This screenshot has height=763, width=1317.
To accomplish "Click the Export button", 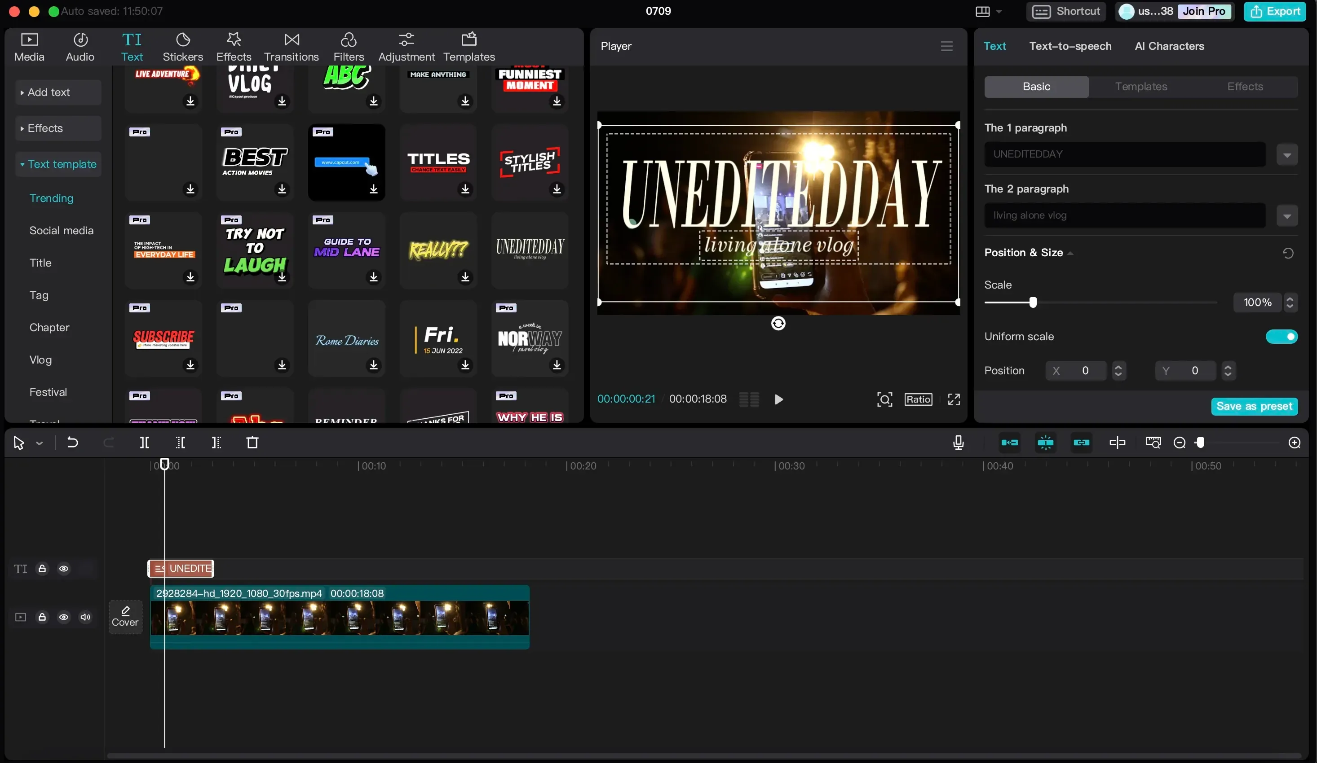I will click(1275, 11).
